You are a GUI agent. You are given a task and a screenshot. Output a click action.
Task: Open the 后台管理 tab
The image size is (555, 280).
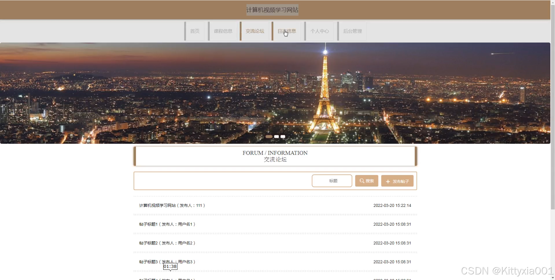[352, 31]
